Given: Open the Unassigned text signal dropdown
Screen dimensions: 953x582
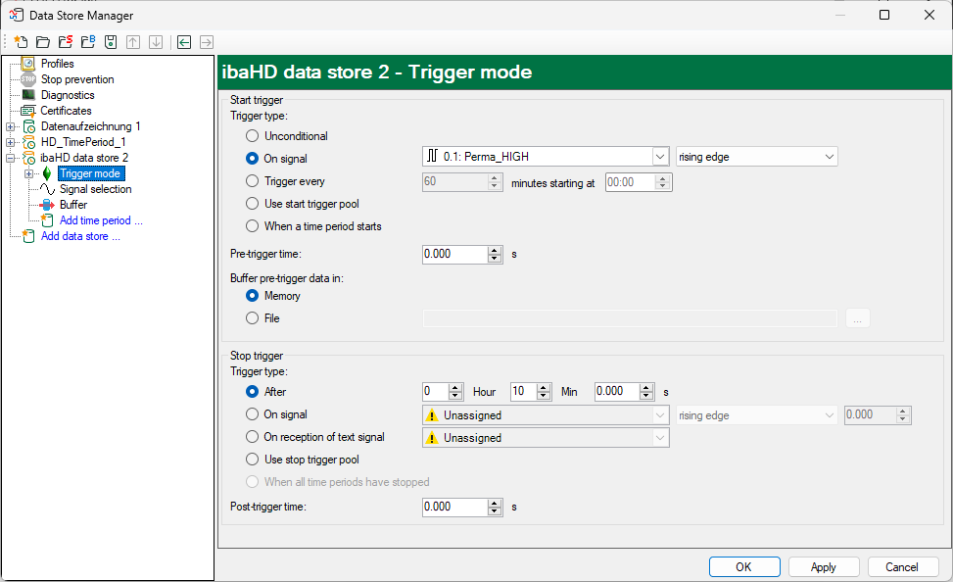Looking at the screenshot, I should (x=661, y=438).
